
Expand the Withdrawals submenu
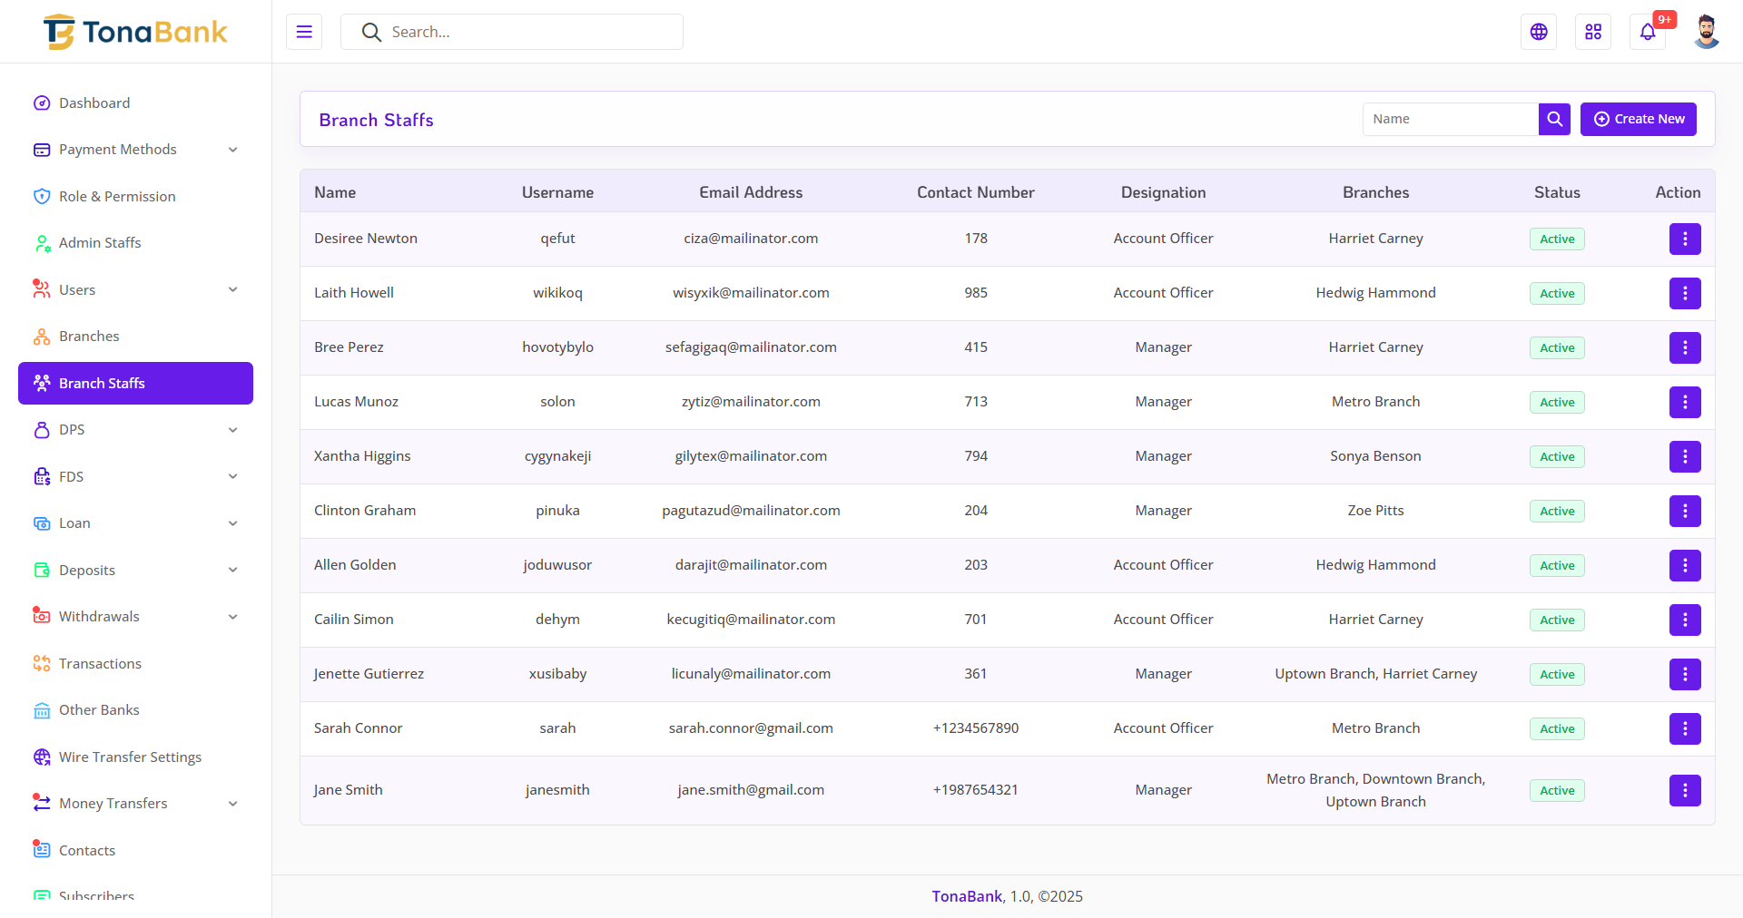(135, 617)
